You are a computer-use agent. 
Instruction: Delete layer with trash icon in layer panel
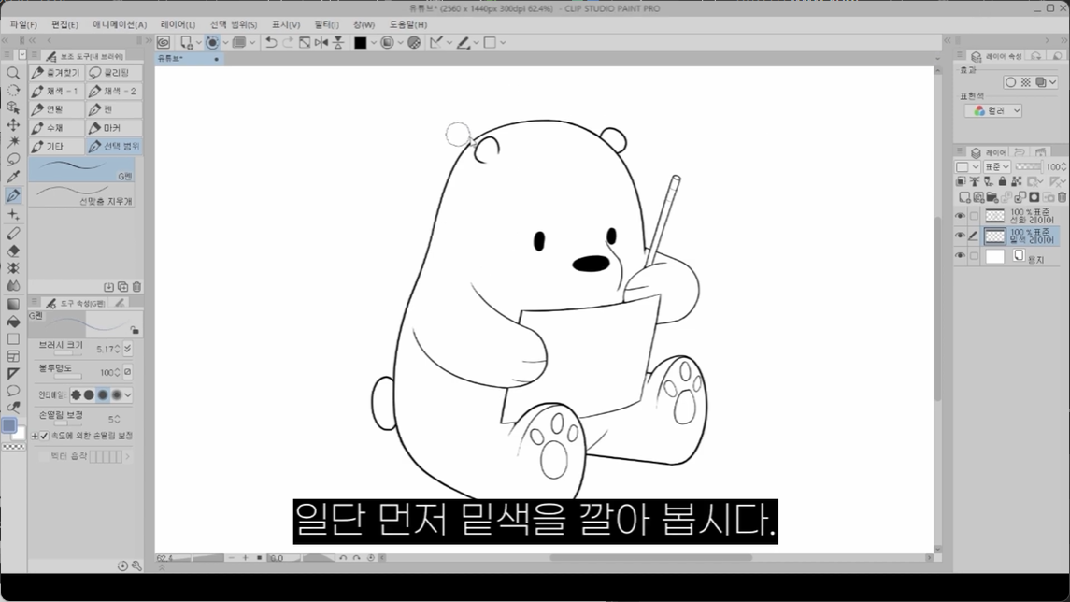coord(1062,198)
